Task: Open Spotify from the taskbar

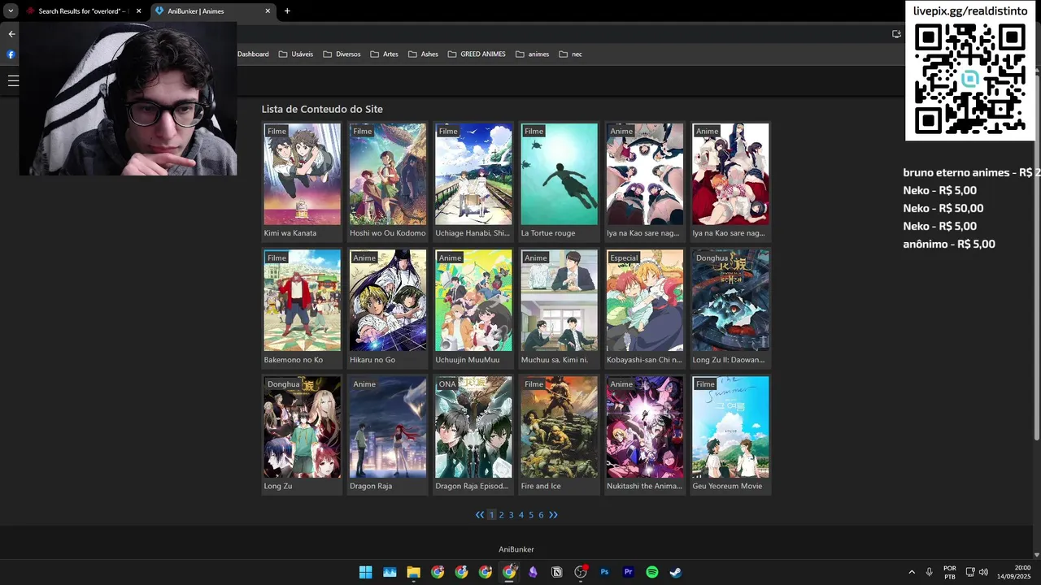Action: [651, 572]
